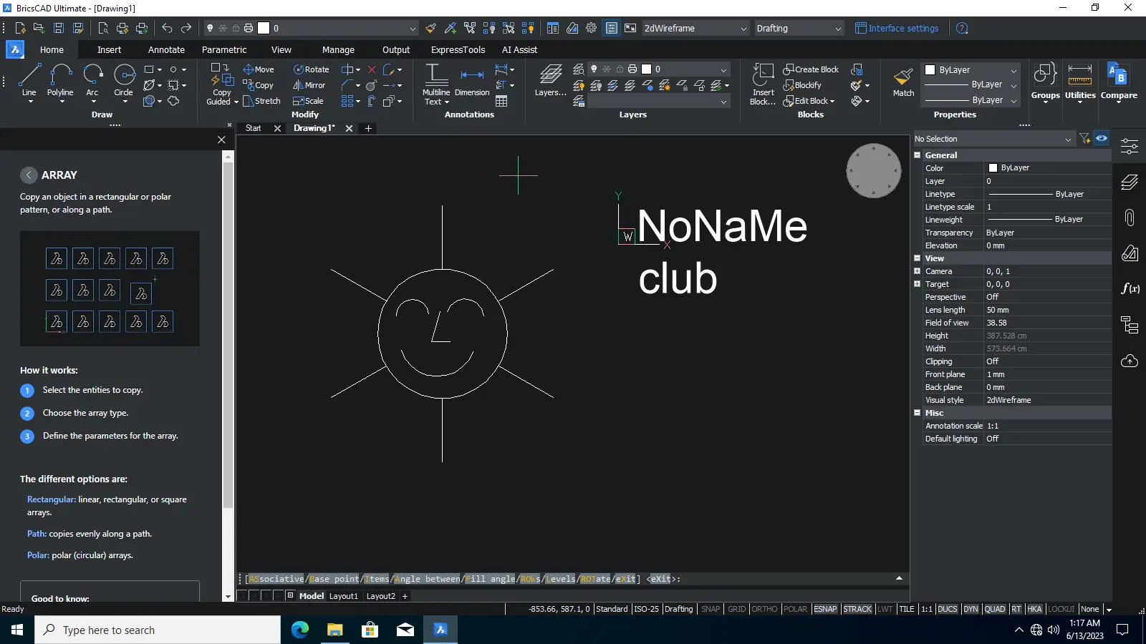This screenshot has height=644, width=1146.
Task: Click the ByLayer color swatch in Properties
Action: (x=993, y=168)
